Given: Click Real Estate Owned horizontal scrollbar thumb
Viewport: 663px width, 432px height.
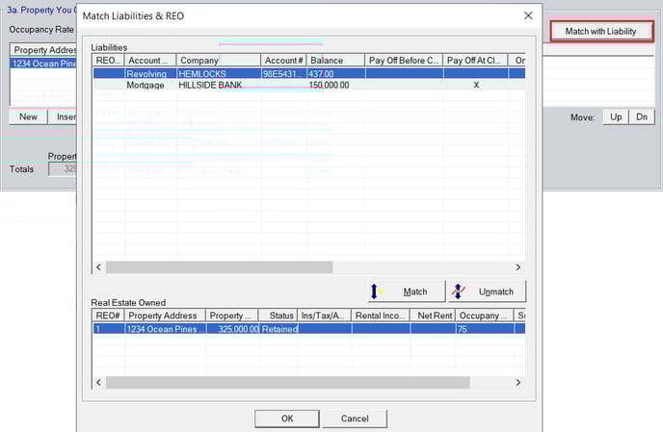Looking at the screenshot, I should tap(287, 383).
